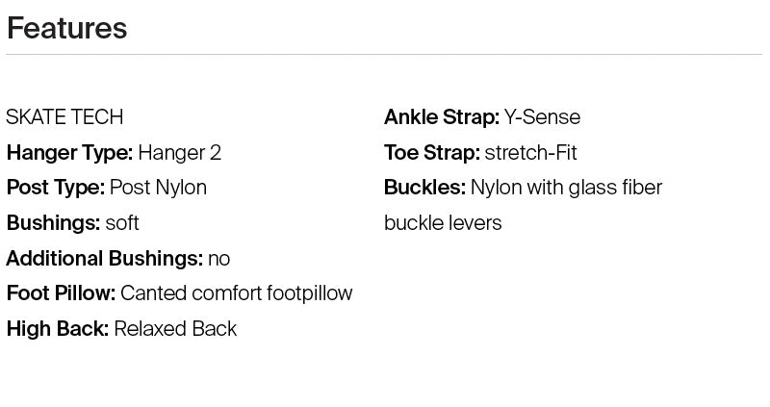Viewport: 770px width, 407px height.
Task: Select the Y-Sense value
Action: pos(543,117)
